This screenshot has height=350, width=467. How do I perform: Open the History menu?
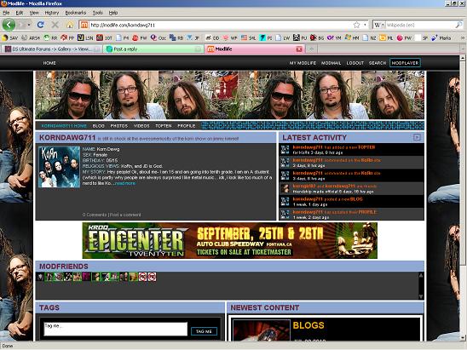point(51,13)
